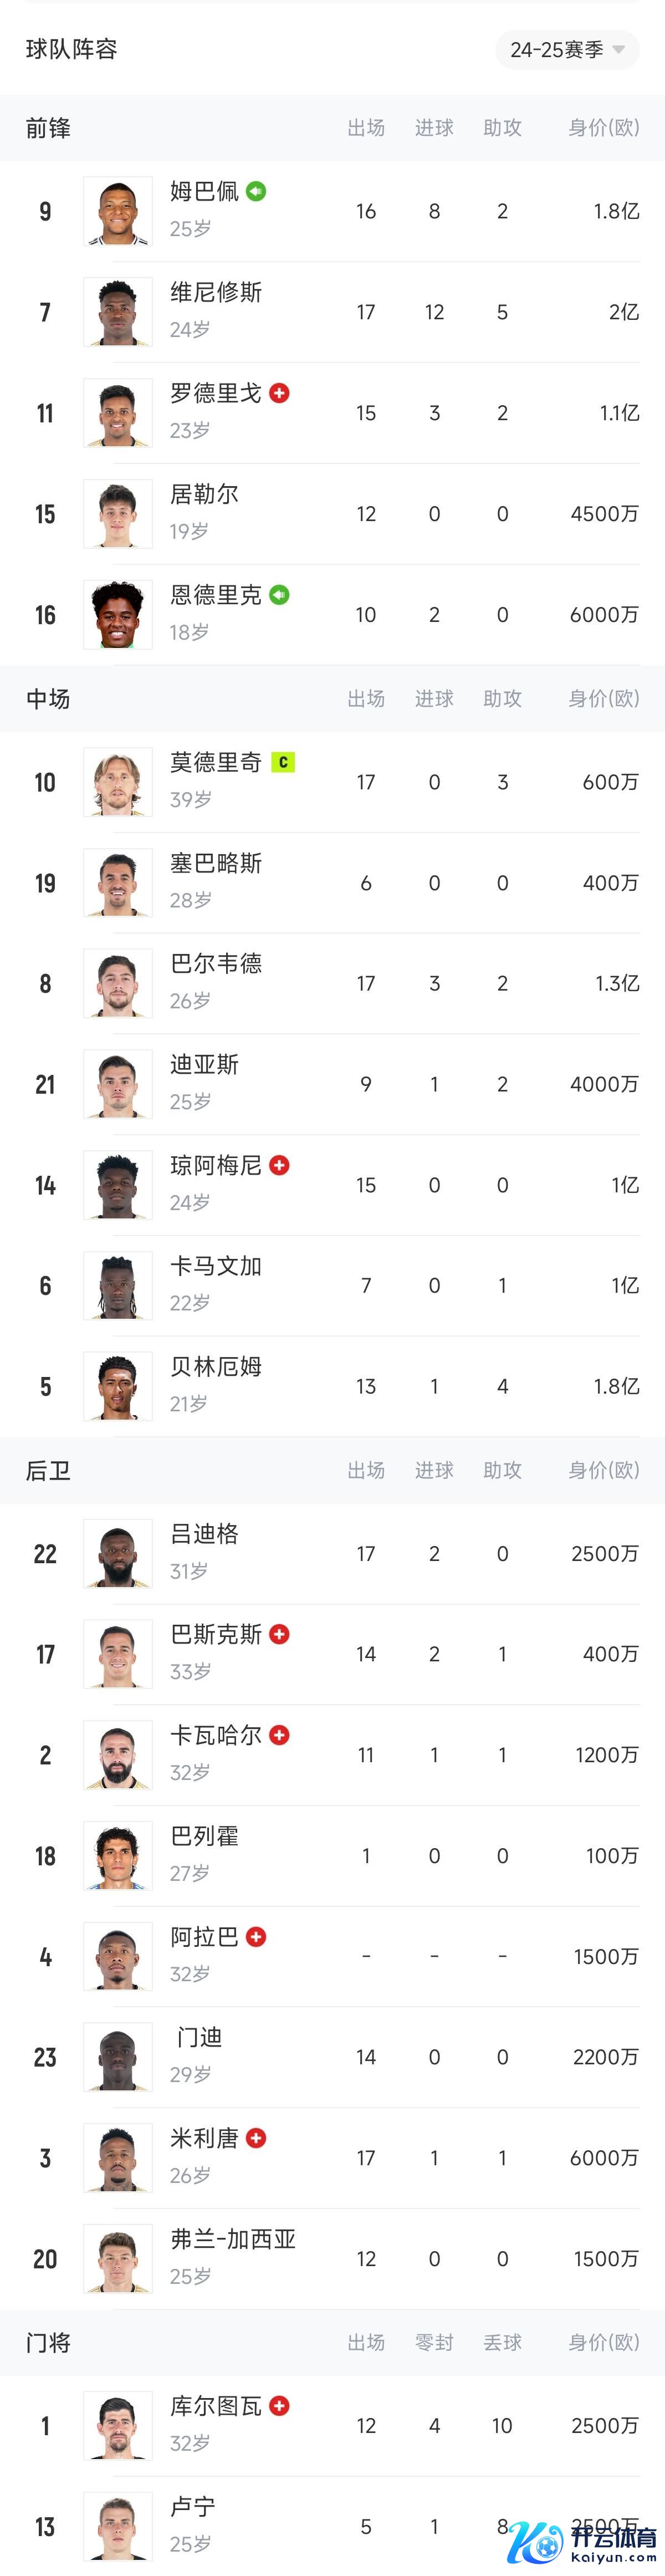
Task: Click the green icon beside 姆巴佩
Action: 256,191
